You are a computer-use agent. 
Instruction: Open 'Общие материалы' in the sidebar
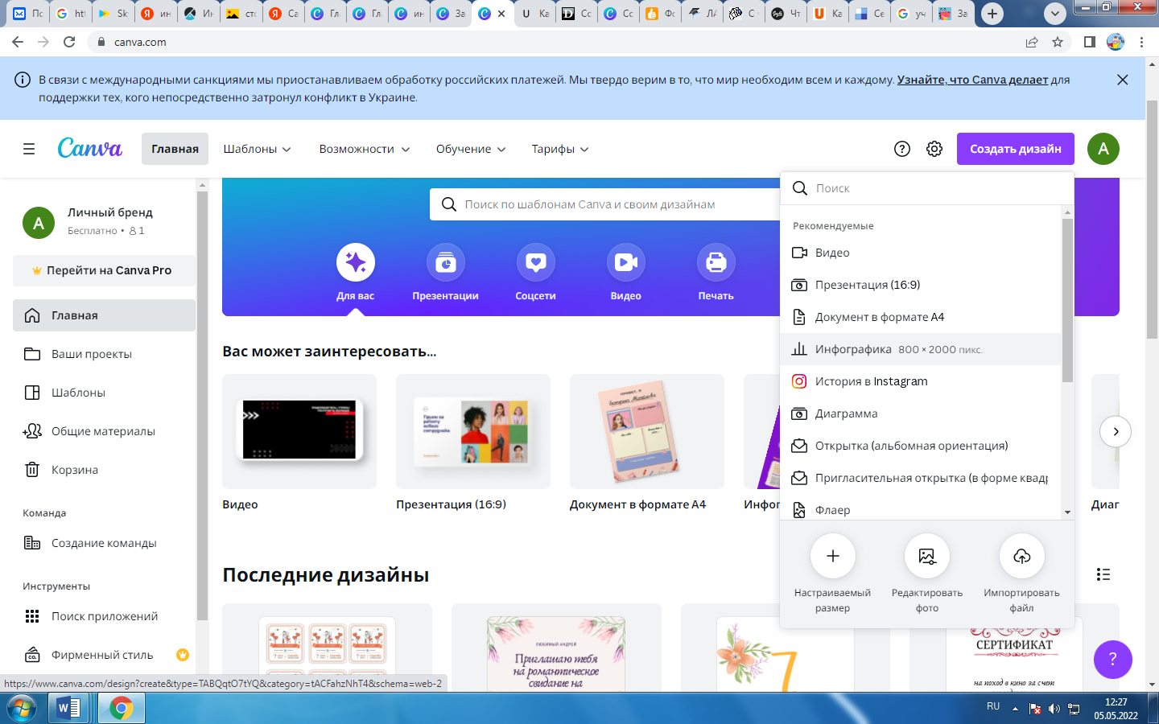point(105,431)
